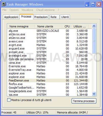Click the Task Manager title bar icon
The image size is (103, 116).
(x=4, y=4)
